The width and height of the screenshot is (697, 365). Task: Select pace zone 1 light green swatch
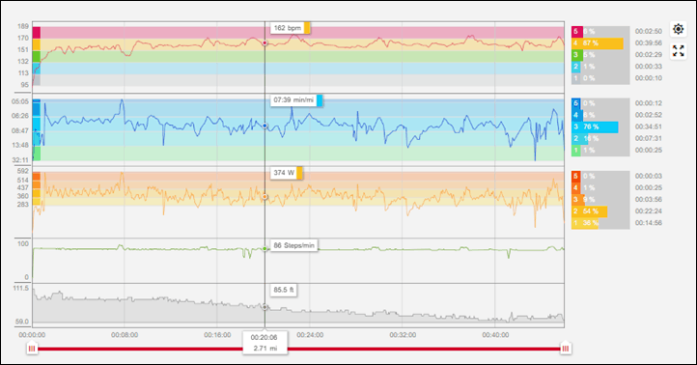[576, 151]
